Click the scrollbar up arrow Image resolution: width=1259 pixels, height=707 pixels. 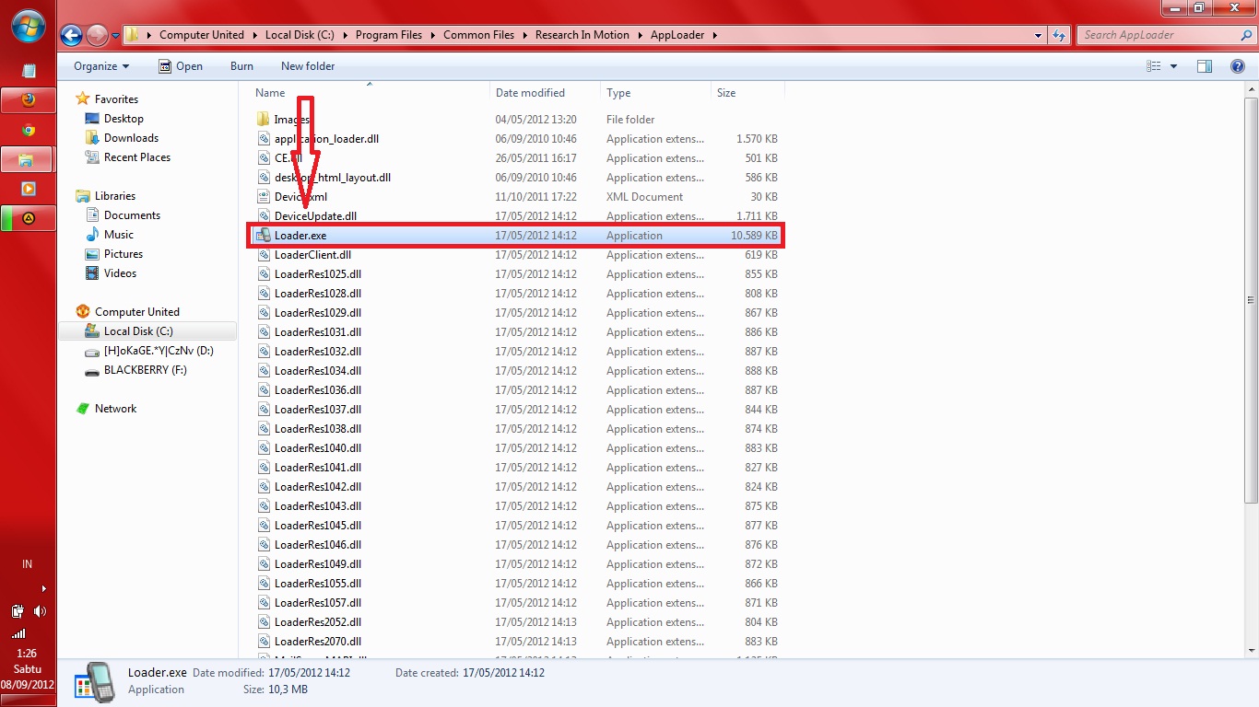click(x=1251, y=89)
